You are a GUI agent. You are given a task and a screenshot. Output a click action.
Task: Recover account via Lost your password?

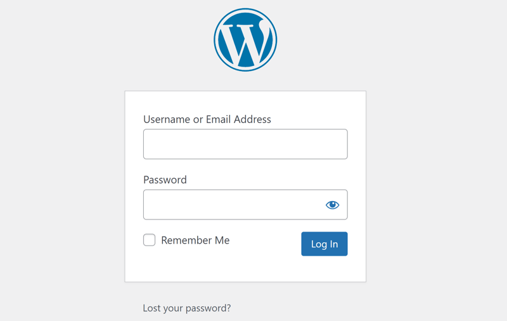tap(187, 308)
